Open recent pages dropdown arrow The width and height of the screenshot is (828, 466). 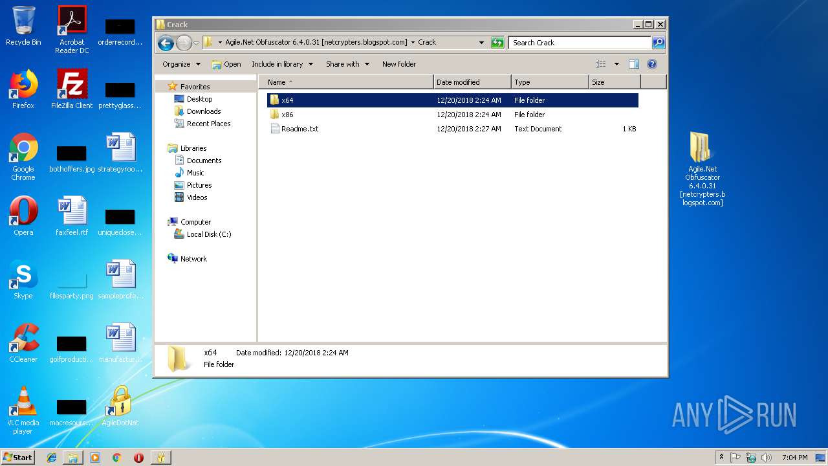pos(197,43)
